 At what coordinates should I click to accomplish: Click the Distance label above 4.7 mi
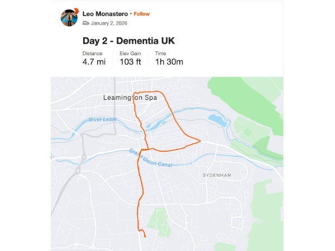[x=93, y=54]
